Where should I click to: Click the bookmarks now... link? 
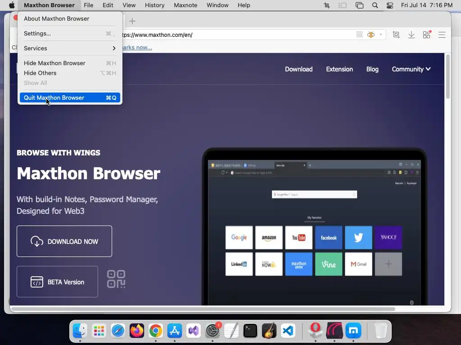[x=137, y=47]
